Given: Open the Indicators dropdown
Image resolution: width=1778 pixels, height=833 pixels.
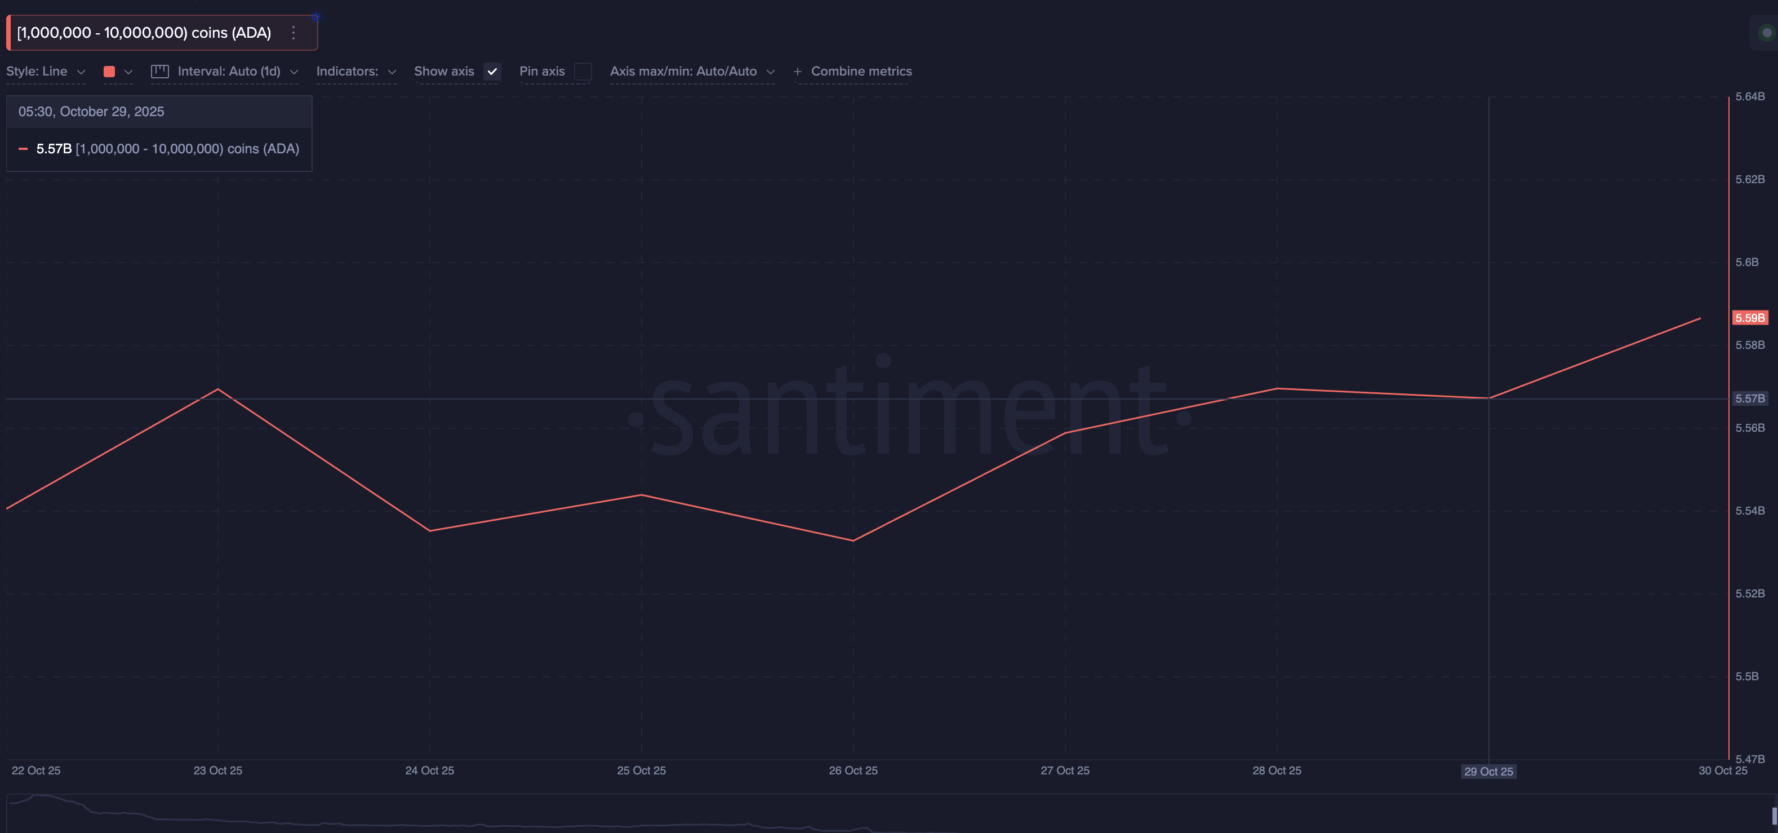Looking at the screenshot, I should (x=356, y=71).
